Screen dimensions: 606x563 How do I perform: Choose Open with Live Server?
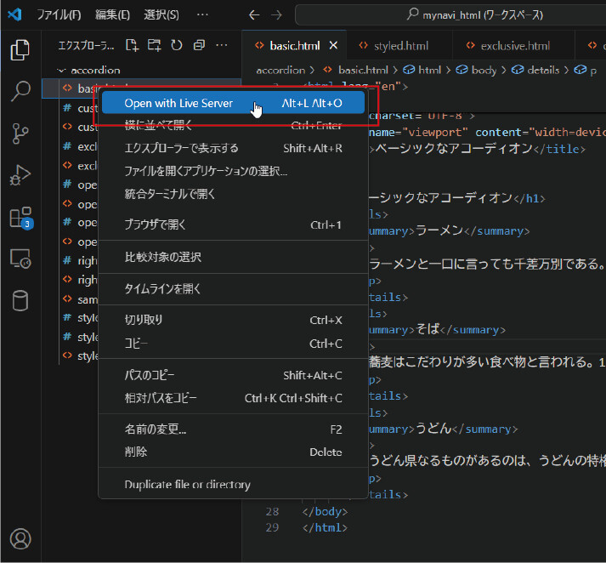(233, 103)
